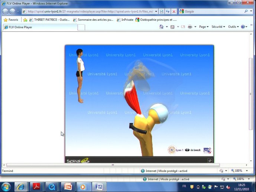
Task: Select the FLV Online Player tab
Action: tap(40, 27)
